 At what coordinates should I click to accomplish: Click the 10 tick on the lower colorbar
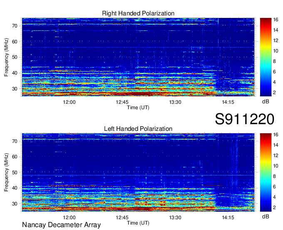point(276,166)
